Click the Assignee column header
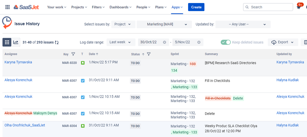The height and width of the screenshot is (137, 307). point(11,54)
